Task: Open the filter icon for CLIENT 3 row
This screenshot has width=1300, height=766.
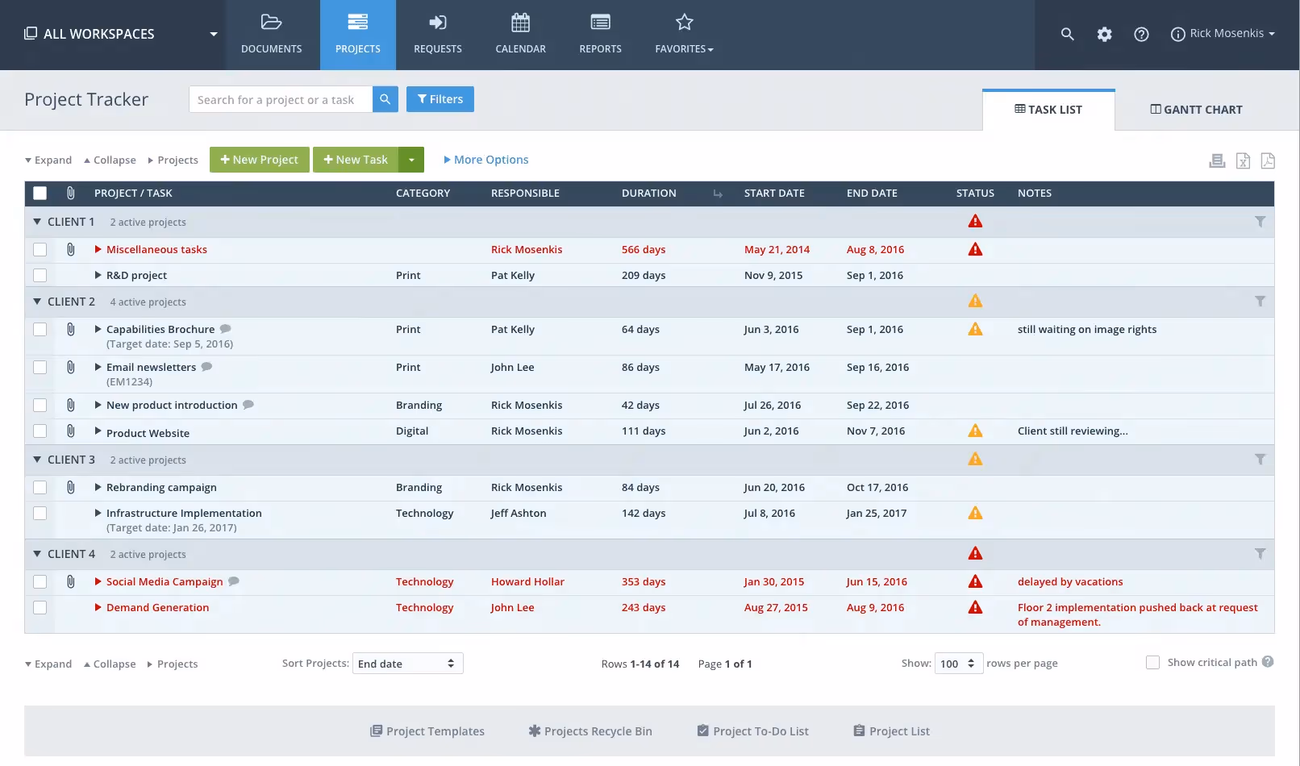Action: click(1260, 460)
